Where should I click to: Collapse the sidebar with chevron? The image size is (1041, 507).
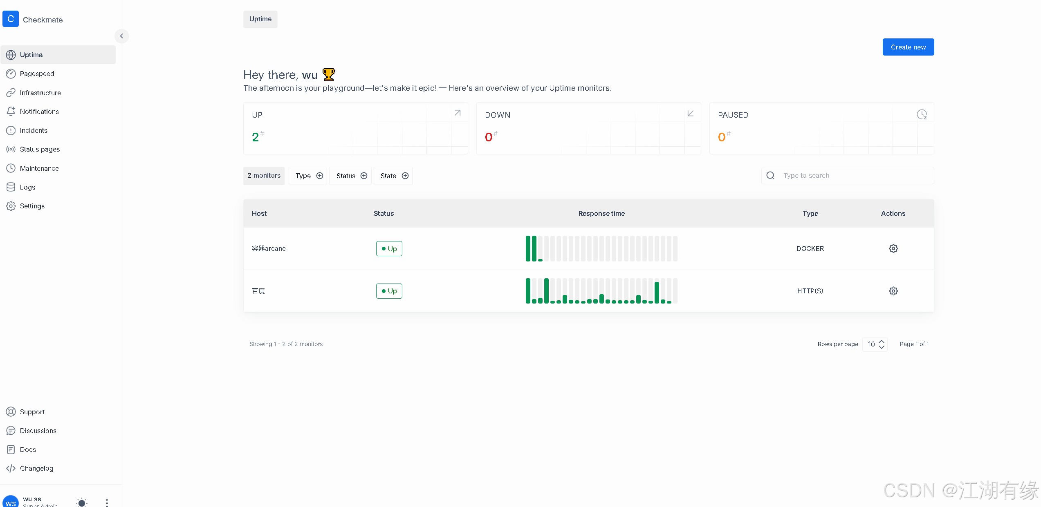coord(121,36)
